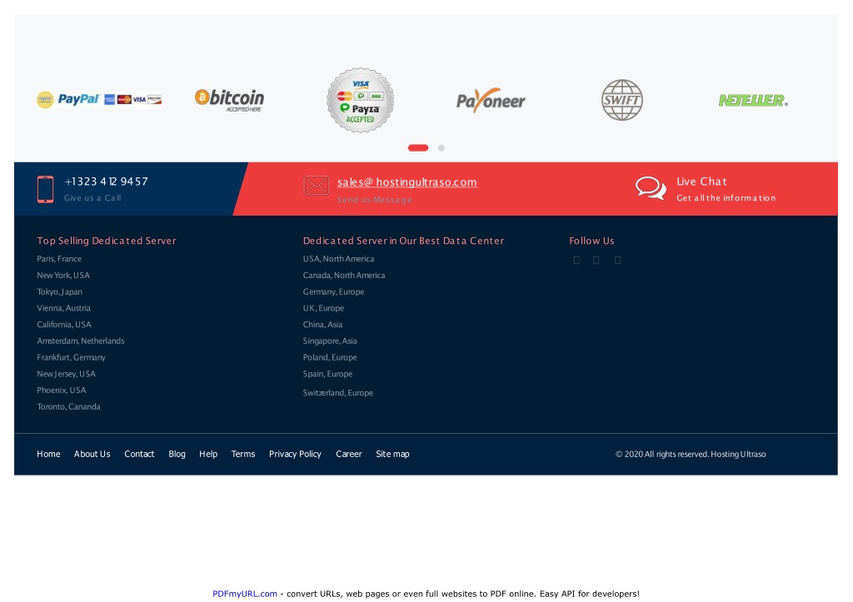Open the Paris, France server link

coord(59,259)
